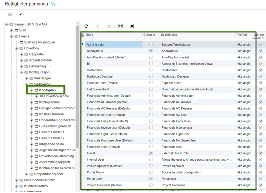Click the Rapporter folder icon
The height and width of the screenshot is (193, 266).
(26, 54)
